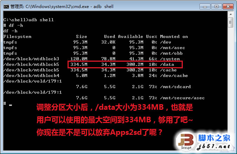
Task: Click the red Apps2sd annotation text
Action: click(x=99, y=132)
